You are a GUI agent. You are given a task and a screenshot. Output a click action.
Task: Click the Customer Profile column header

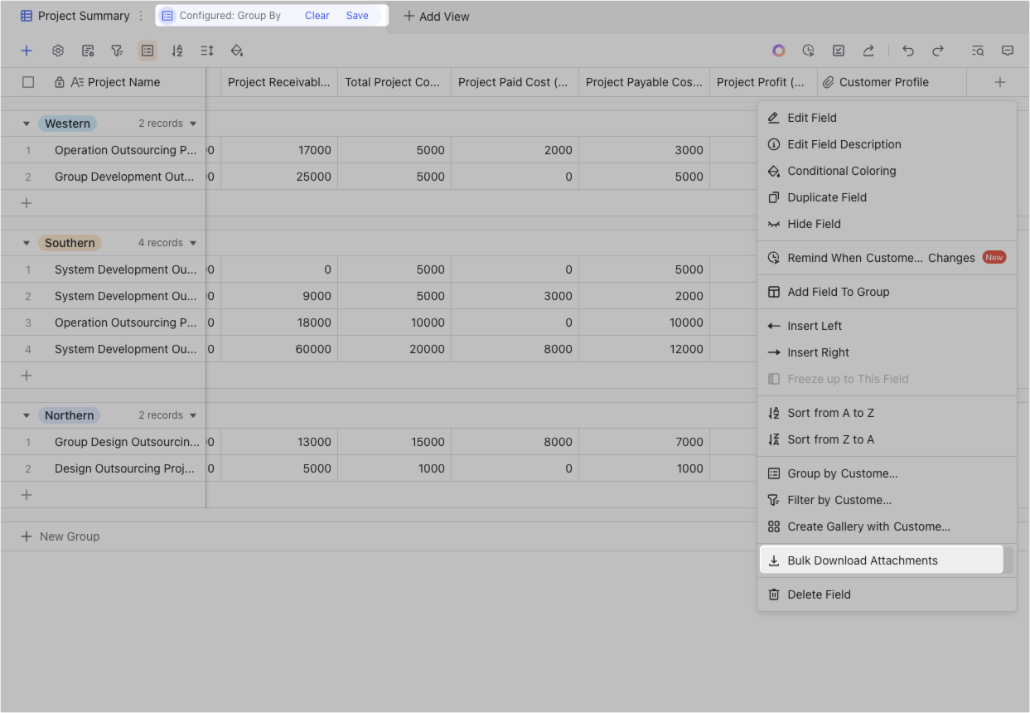892,82
